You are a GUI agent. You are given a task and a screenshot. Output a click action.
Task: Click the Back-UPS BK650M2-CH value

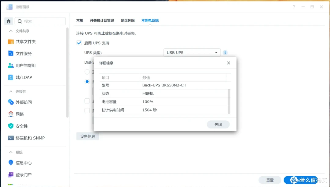164,85
